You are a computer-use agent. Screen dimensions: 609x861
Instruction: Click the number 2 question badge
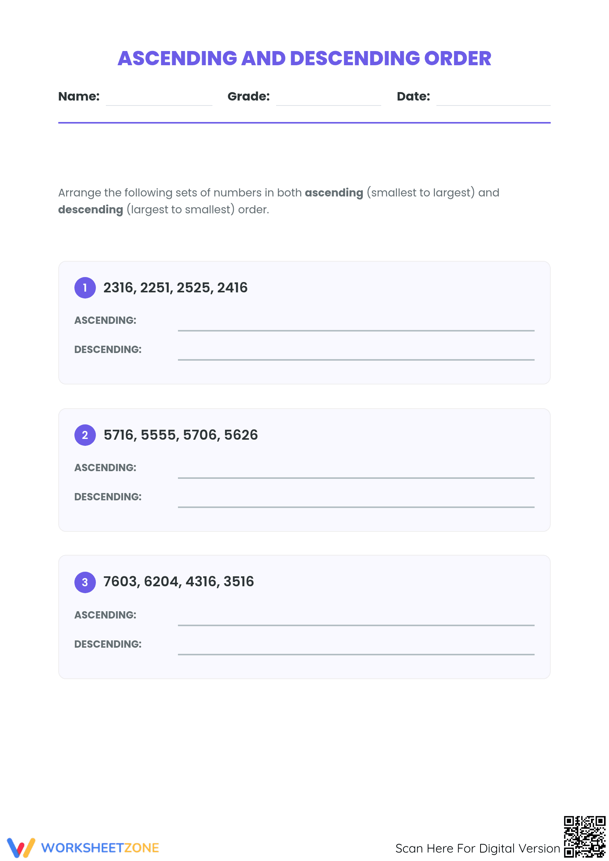coord(85,435)
